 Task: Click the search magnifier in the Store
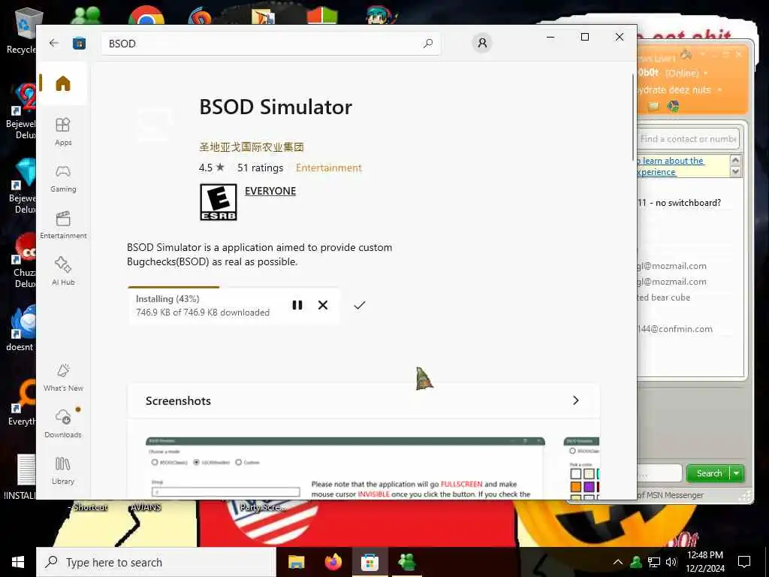tap(427, 43)
